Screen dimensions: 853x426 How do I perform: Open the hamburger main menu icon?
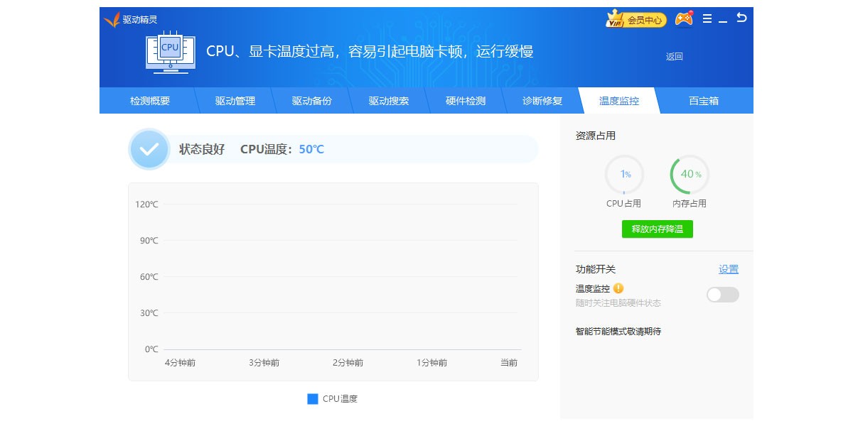click(x=707, y=18)
